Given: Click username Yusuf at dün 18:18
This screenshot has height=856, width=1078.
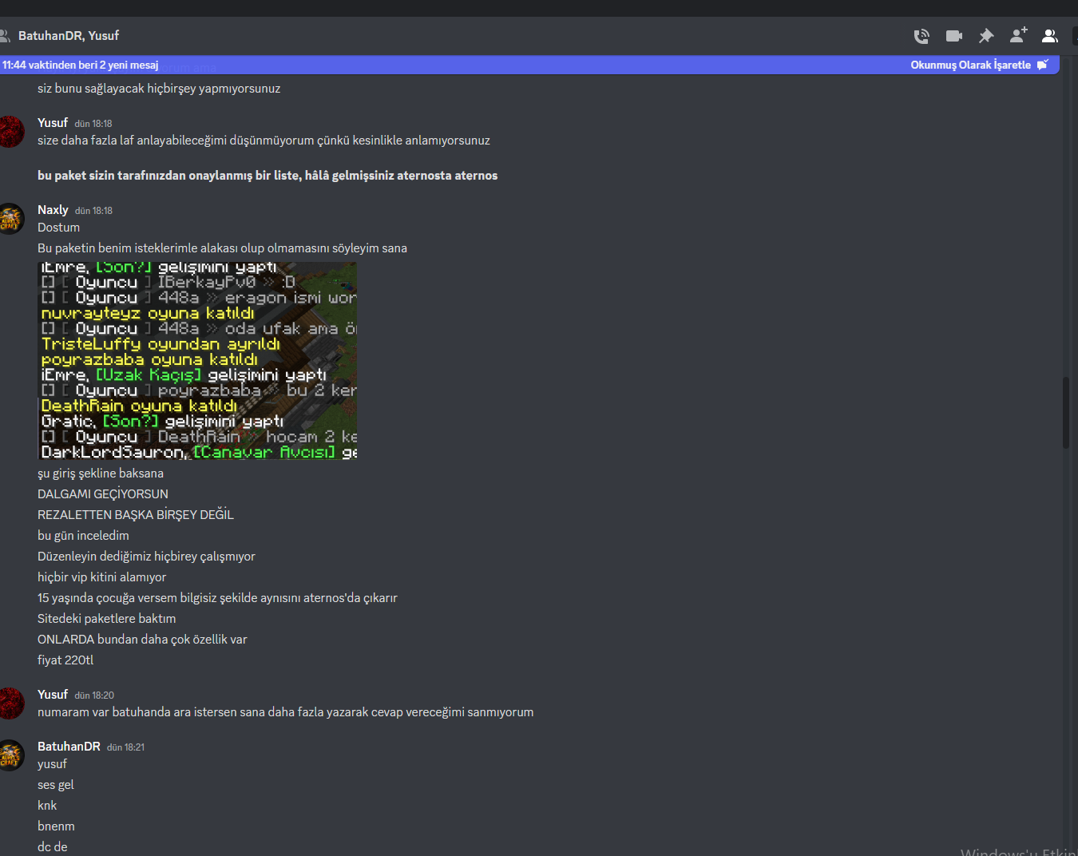Looking at the screenshot, I should (53, 123).
